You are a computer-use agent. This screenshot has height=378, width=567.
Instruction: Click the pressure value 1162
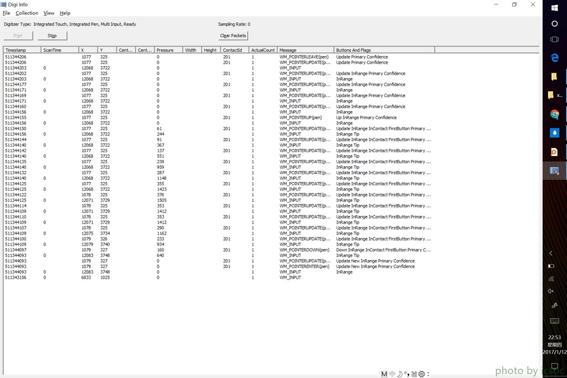(162, 234)
